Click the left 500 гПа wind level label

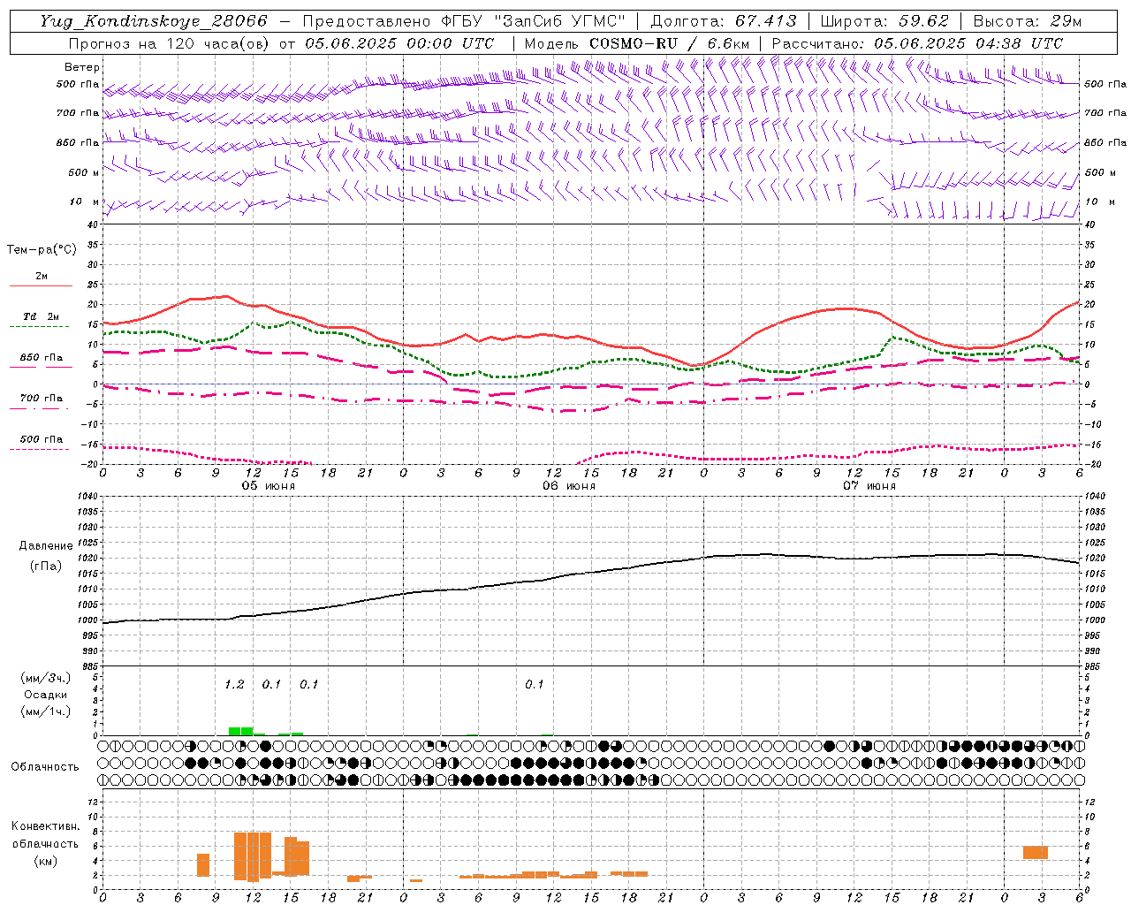[78, 84]
